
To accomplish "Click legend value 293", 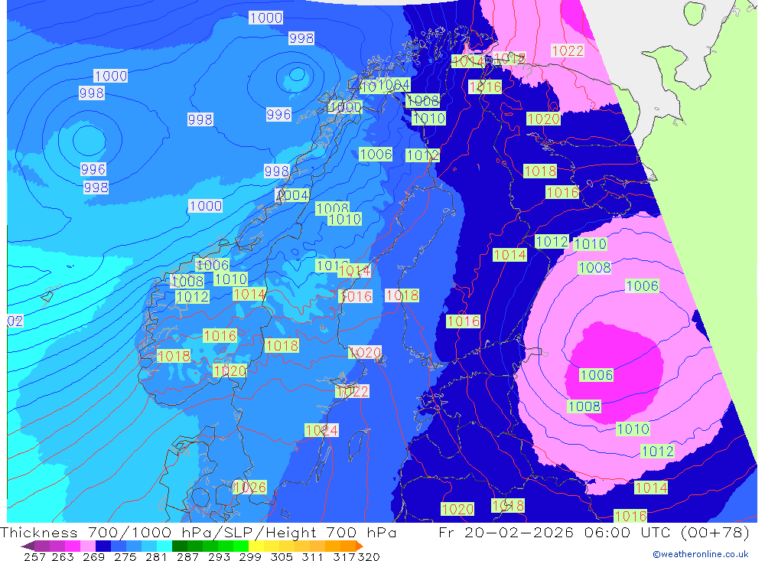I will coord(219,557).
